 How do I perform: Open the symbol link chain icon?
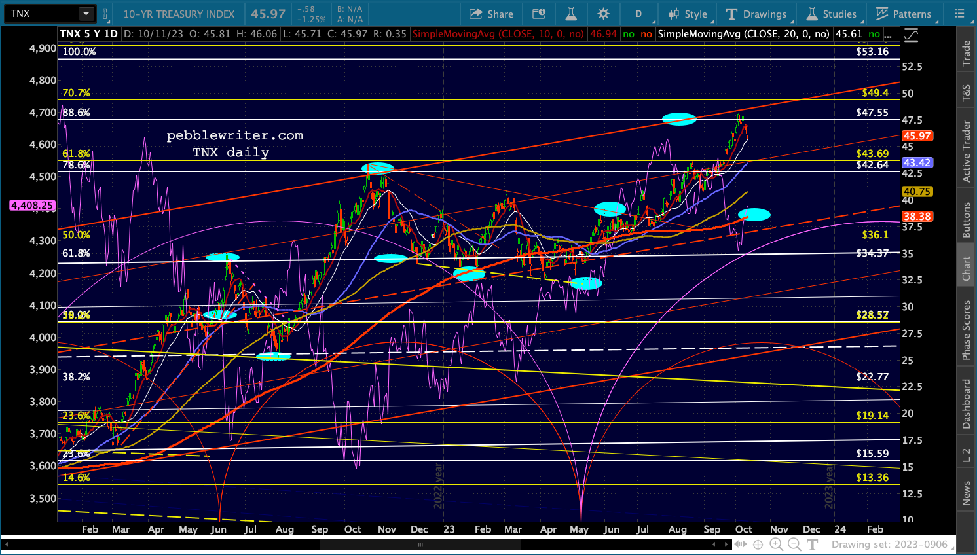[105, 14]
